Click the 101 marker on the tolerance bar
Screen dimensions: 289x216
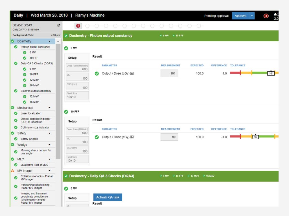[x=271, y=73]
